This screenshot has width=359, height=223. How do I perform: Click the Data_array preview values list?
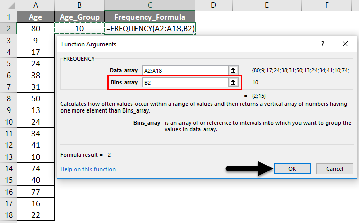click(301, 70)
